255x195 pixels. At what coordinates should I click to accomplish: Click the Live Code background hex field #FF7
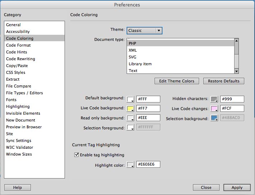(x=148, y=108)
